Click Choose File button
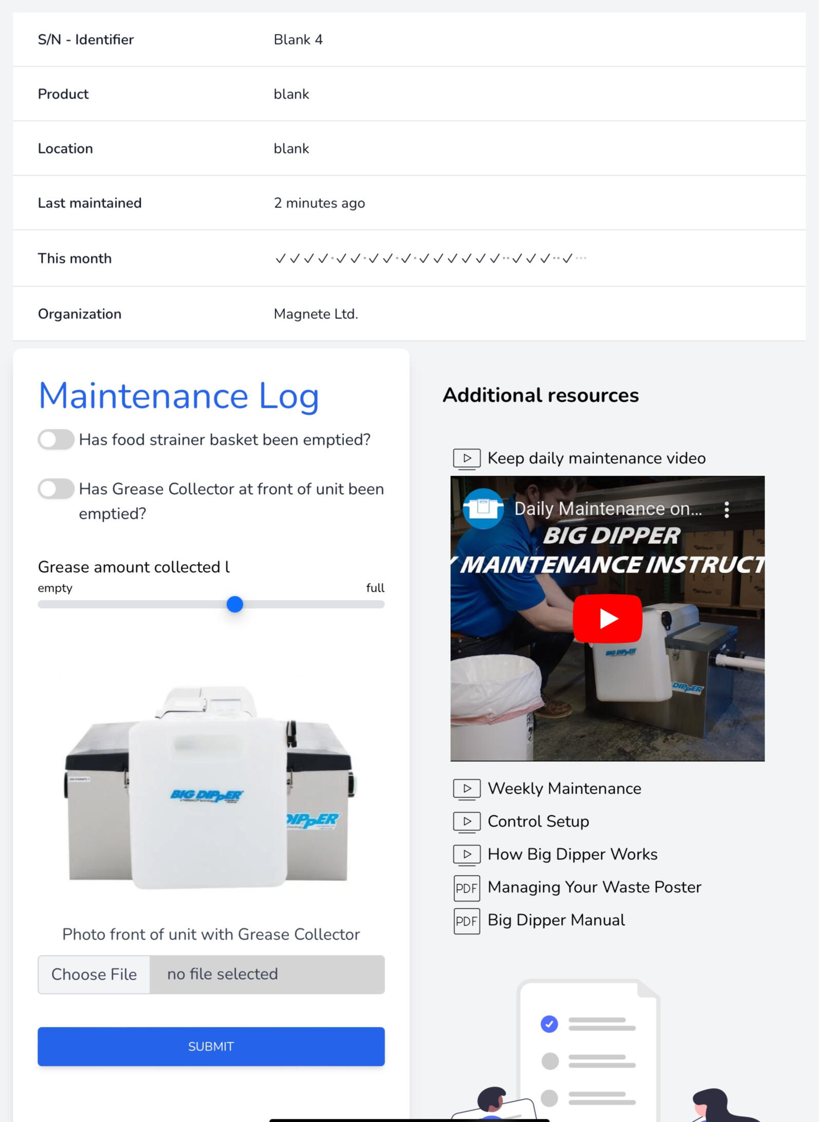This screenshot has width=819, height=1122. (x=94, y=975)
